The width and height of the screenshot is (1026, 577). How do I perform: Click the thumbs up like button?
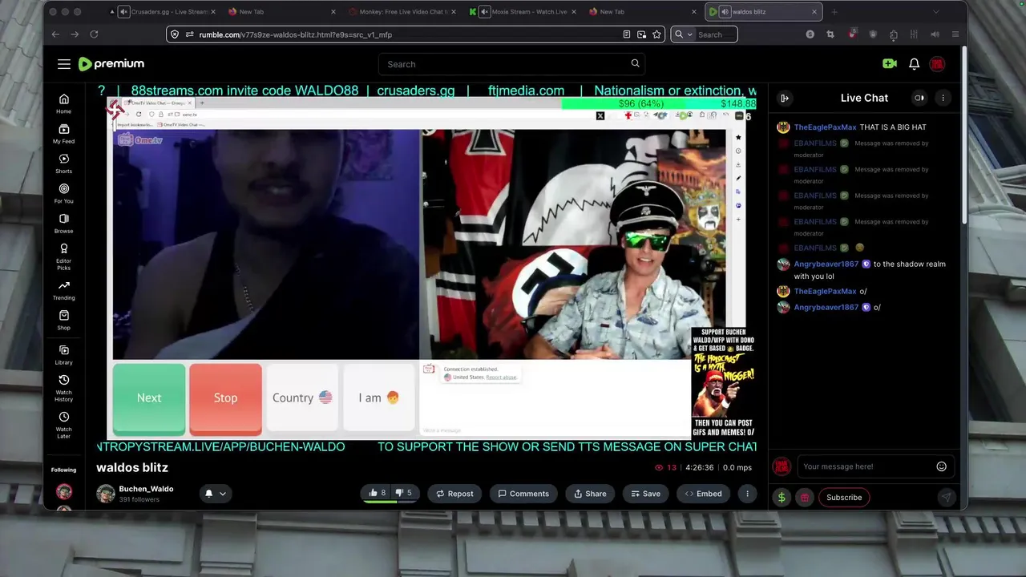[x=377, y=494]
